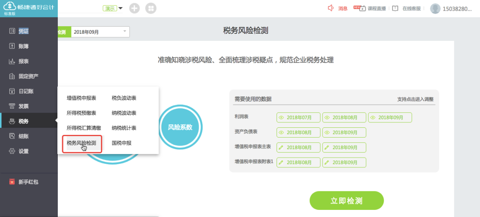Image resolution: width=480 pixels, height=217 pixels.
Task: Select 税务风险检测 in the submenu
Action: tap(81, 143)
